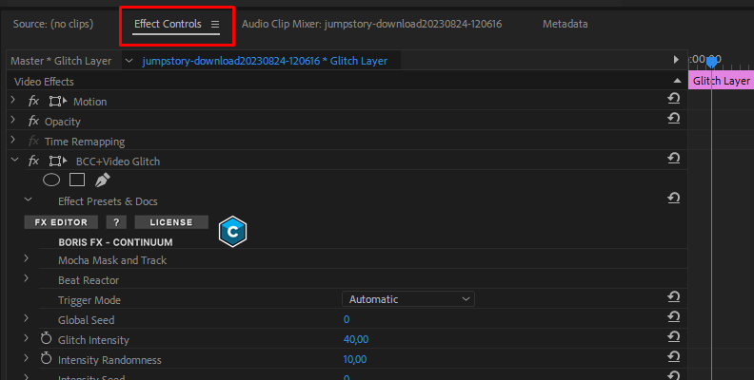Open the Trigger Mode dropdown
754x380 pixels.
(408, 299)
